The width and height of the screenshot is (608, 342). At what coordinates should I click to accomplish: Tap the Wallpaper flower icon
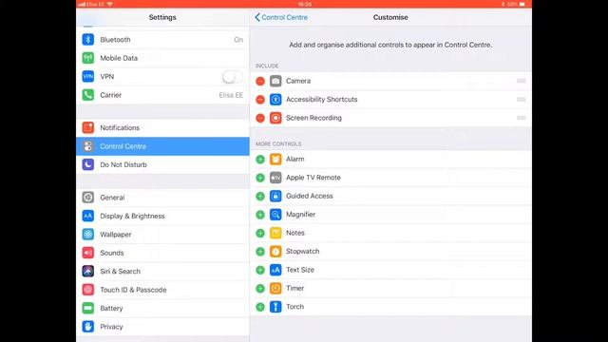(x=88, y=235)
